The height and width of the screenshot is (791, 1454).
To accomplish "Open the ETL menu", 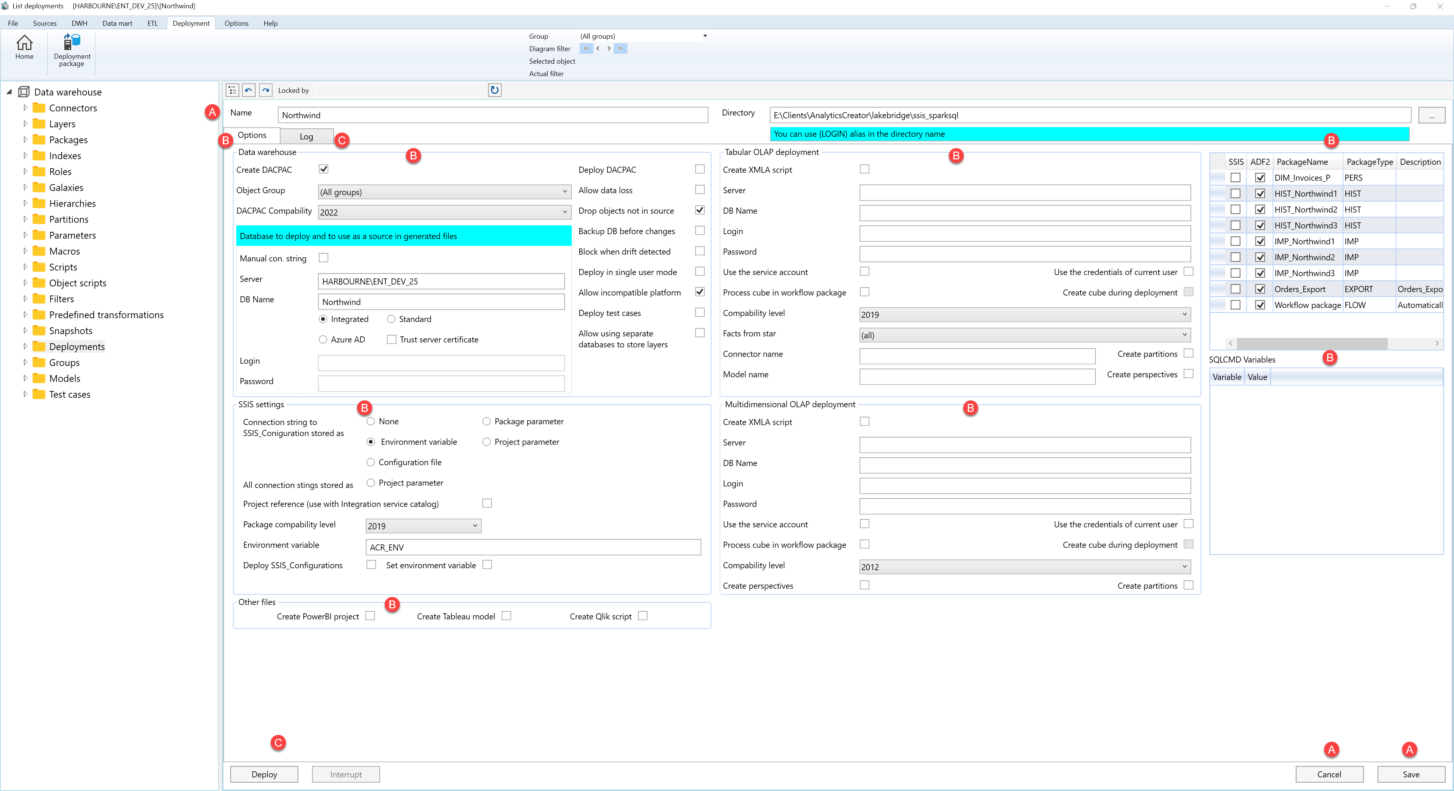I will click(x=152, y=23).
